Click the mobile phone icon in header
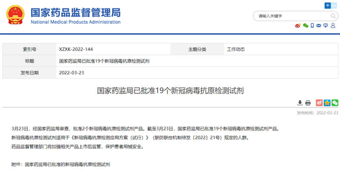Image resolution: width=340 pixels, height=171 pixels. 312,26
